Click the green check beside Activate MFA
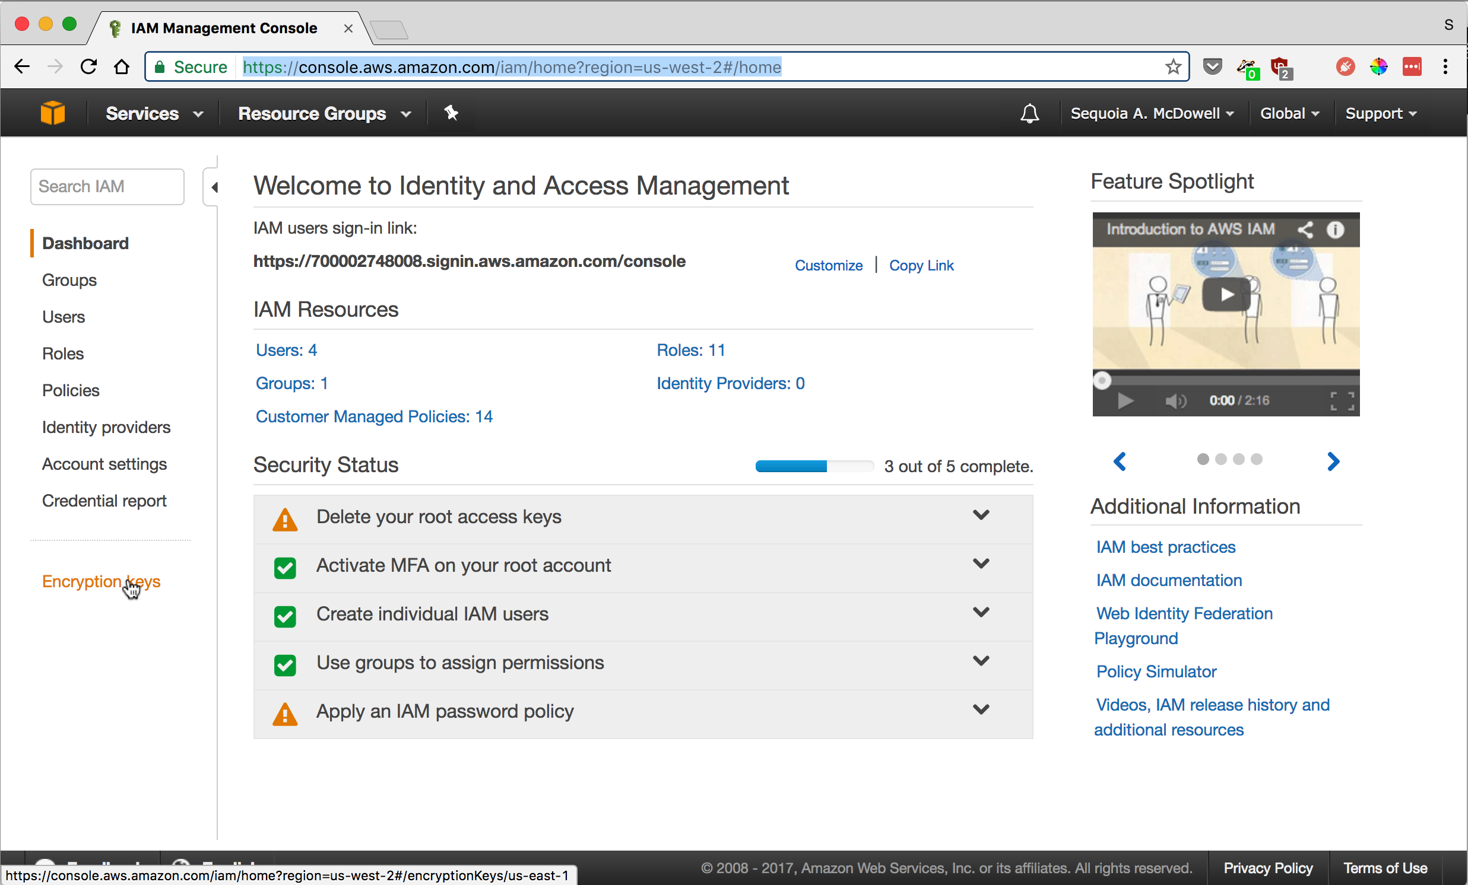Screen dimensions: 1468x885 [285, 568]
